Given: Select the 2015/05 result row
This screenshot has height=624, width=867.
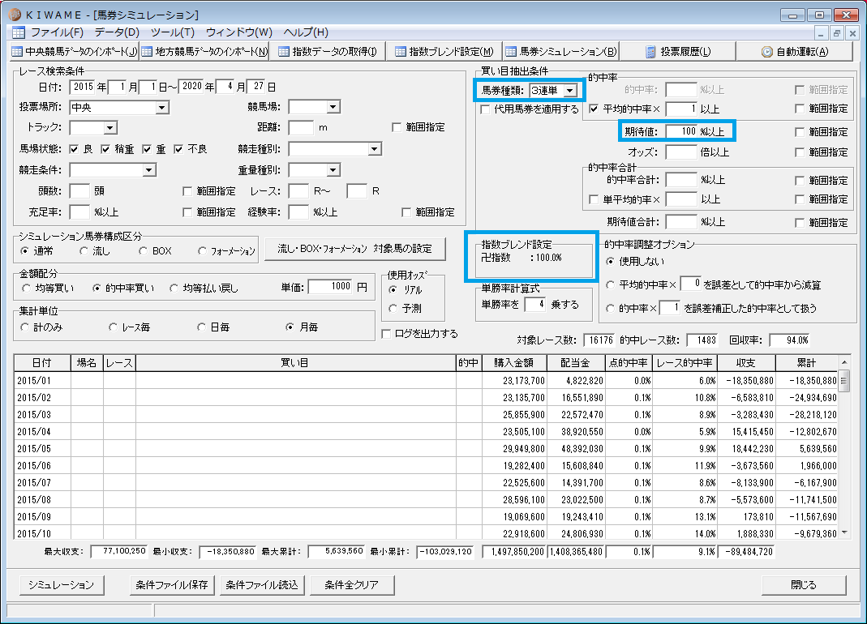Looking at the screenshot, I should pos(426,449).
